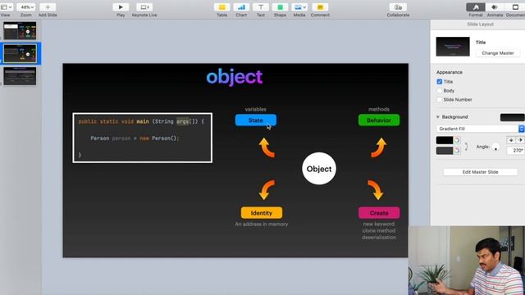This screenshot has width=525, height=295.
Task: Select 'An address in memory' text
Action: click(x=262, y=224)
